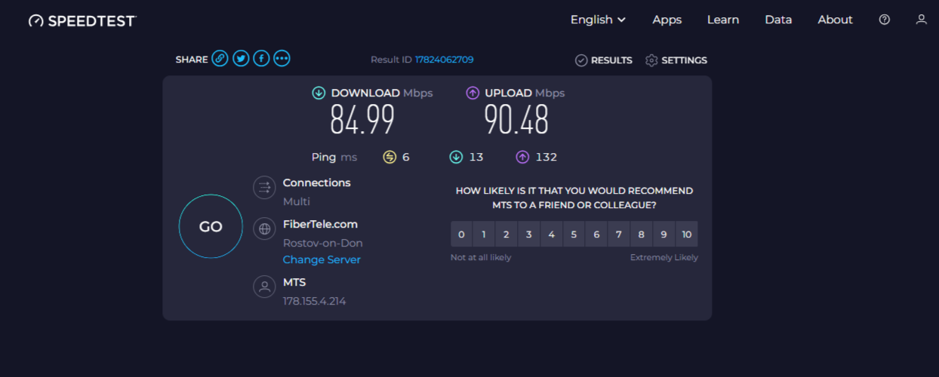Click the 90.48 upload speed value
This screenshot has width=939, height=377.
click(x=516, y=120)
